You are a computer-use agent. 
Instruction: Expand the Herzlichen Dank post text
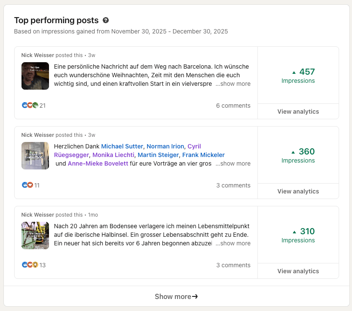point(233,163)
